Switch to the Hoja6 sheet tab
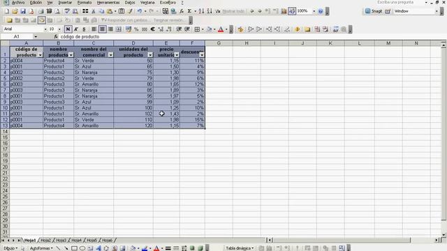Image resolution: width=447 pixels, height=251 pixels. [107, 241]
